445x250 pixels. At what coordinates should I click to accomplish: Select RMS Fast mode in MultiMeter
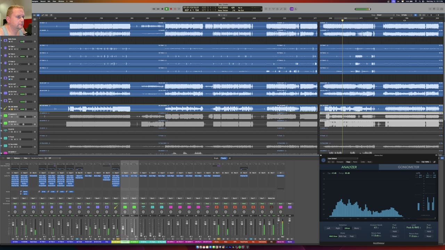342,236
